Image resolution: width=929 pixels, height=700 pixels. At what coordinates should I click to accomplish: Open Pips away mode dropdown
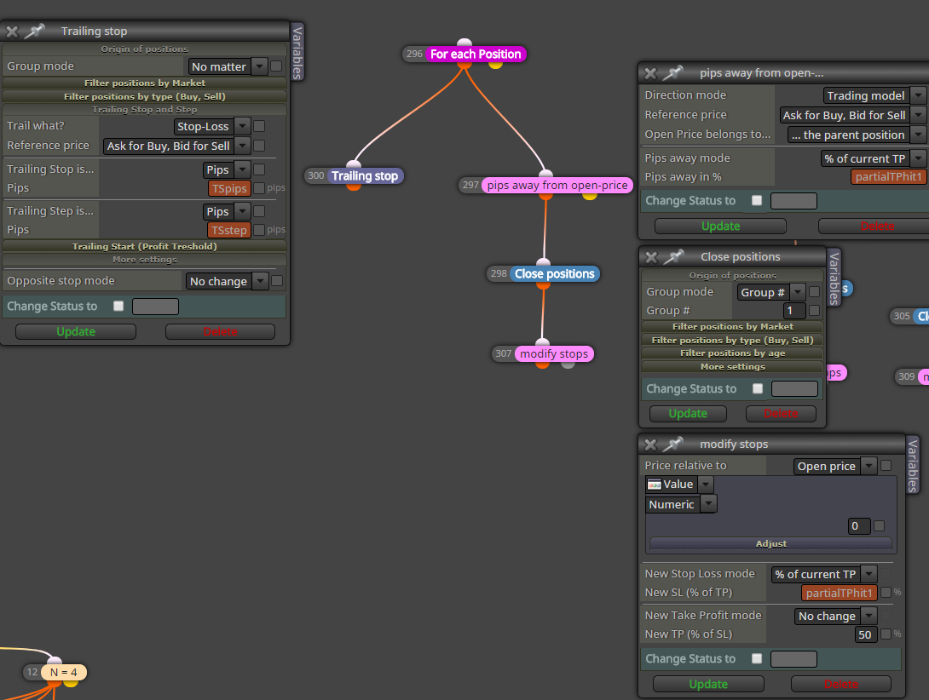[x=874, y=158]
